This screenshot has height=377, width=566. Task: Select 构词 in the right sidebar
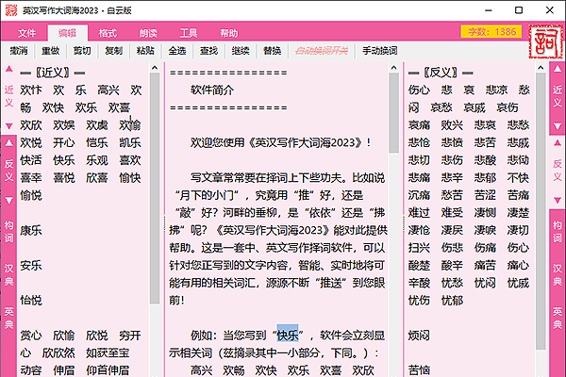[558, 232]
